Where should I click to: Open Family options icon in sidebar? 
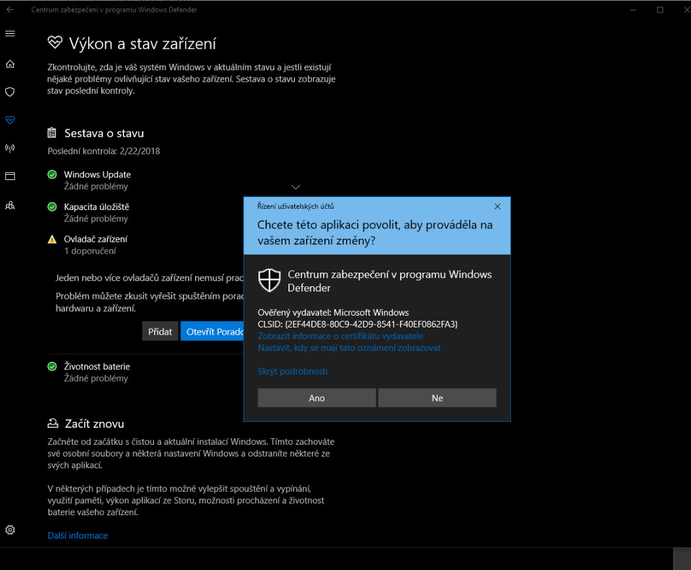[10, 205]
